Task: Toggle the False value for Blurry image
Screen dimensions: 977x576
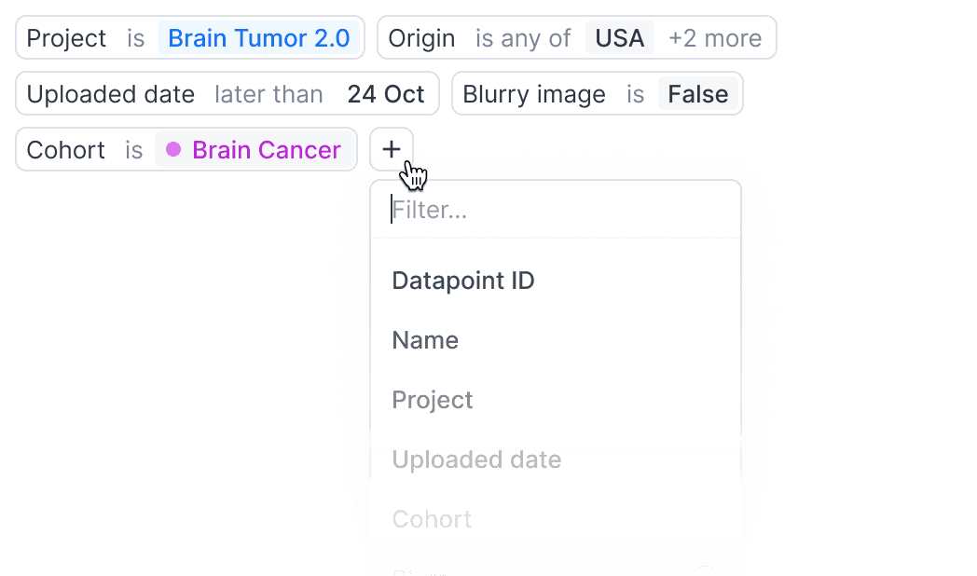Action: (697, 94)
